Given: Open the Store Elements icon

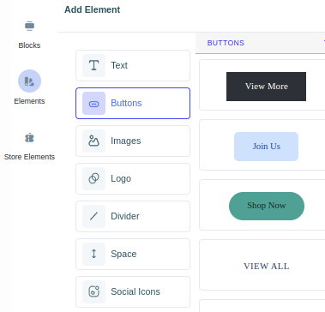Looking at the screenshot, I should pos(29,138).
